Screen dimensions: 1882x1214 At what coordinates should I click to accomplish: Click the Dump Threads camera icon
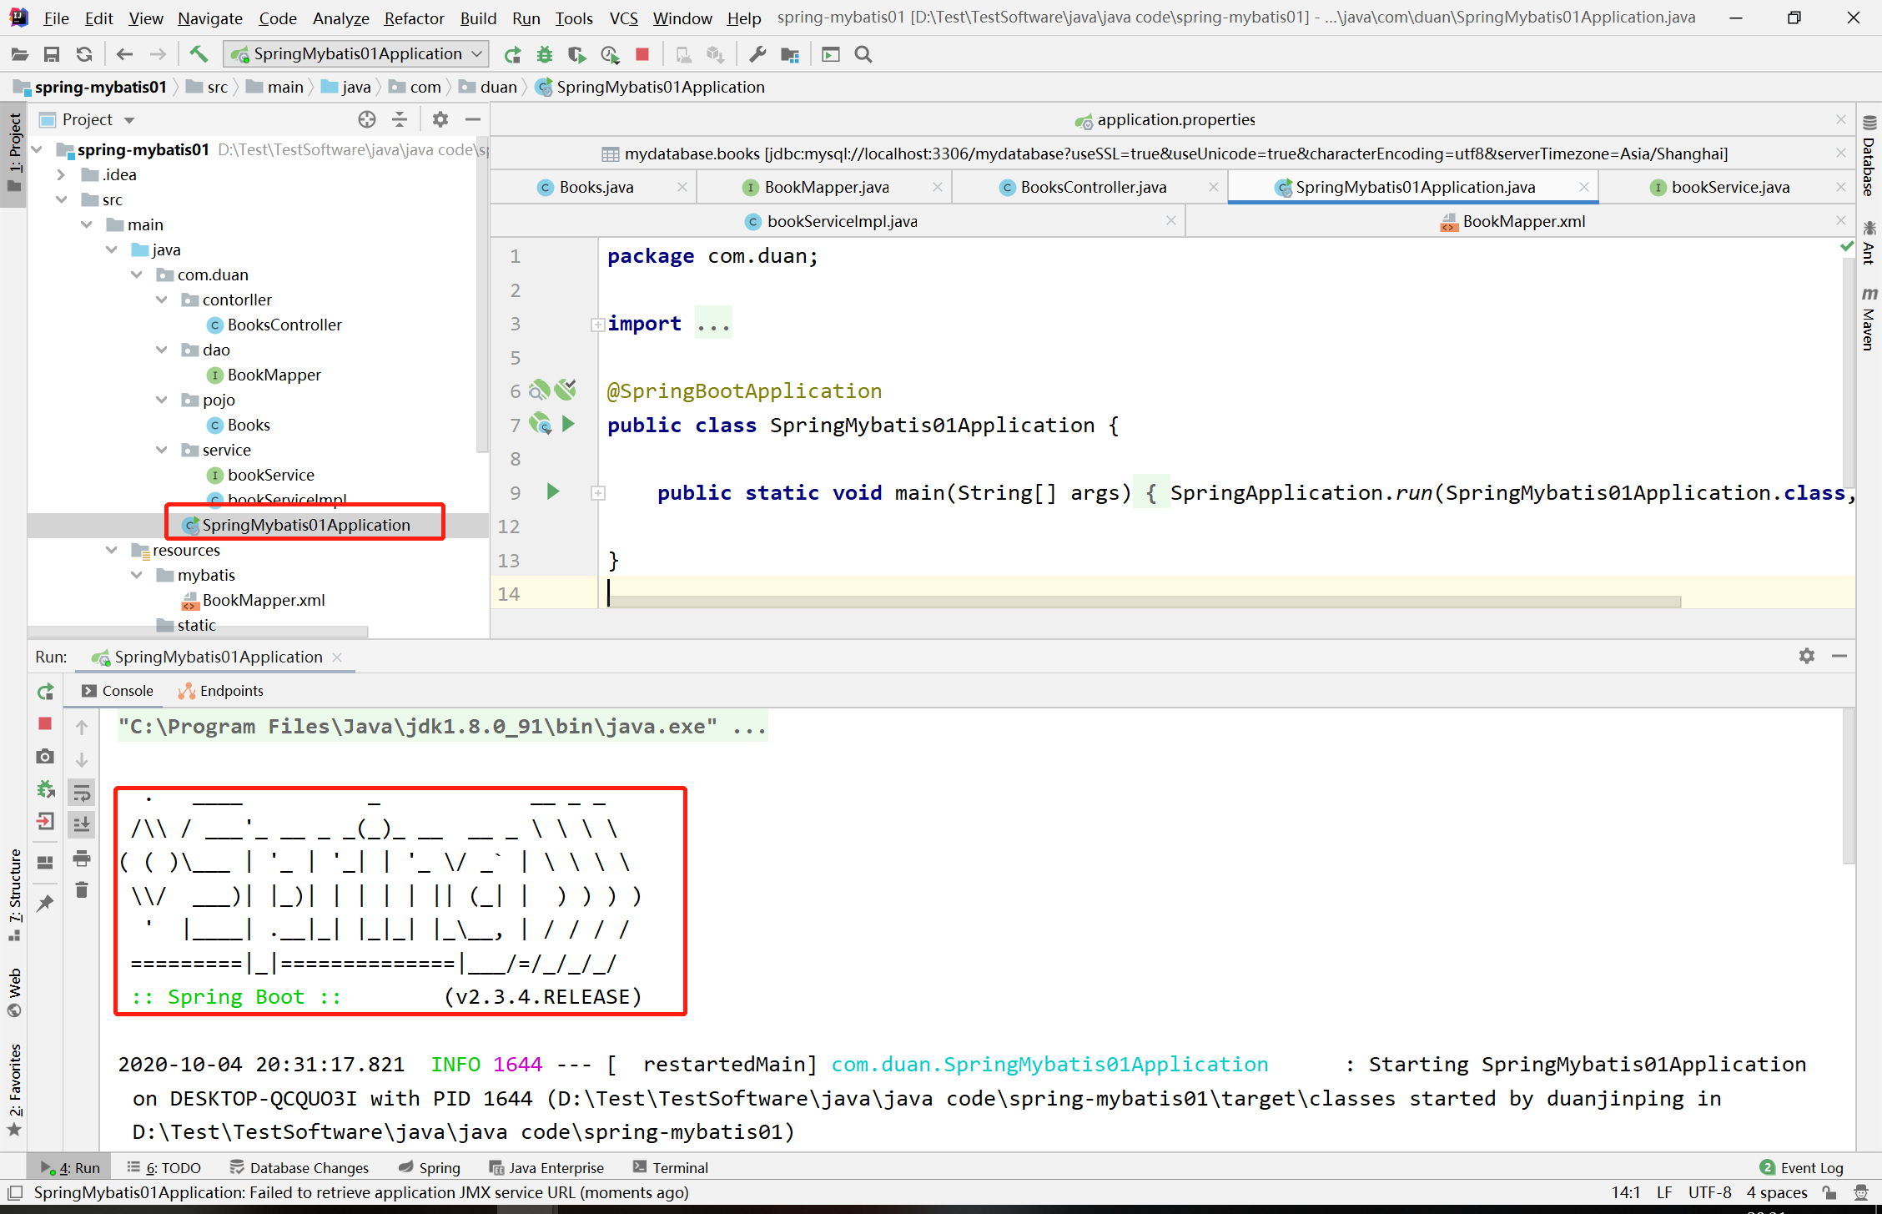(46, 757)
